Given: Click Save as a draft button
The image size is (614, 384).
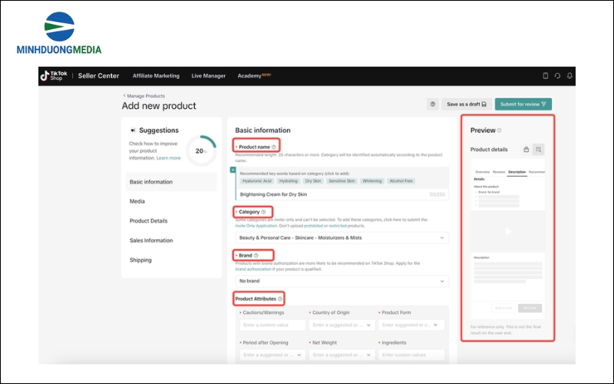Looking at the screenshot, I should pos(467,104).
